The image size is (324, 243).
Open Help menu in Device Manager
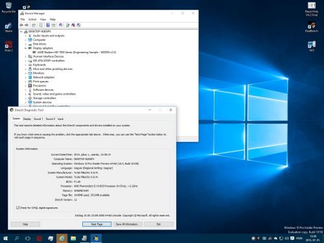click(x=52, y=19)
